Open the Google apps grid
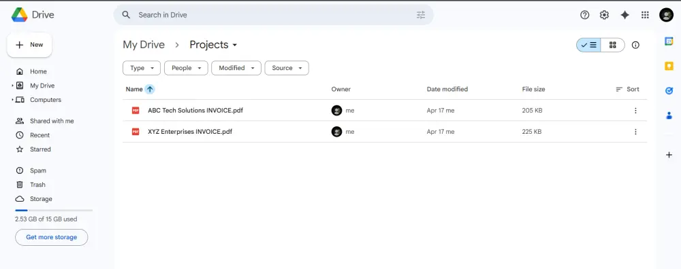681x269 pixels. [x=645, y=15]
